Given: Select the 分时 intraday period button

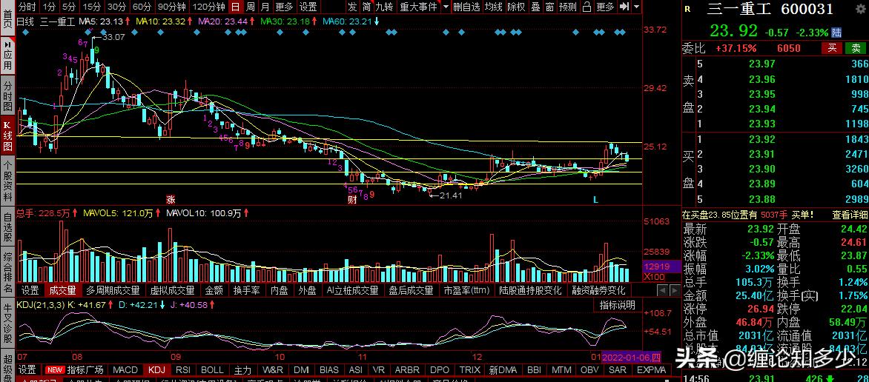Looking at the screenshot, I should coord(27,7).
